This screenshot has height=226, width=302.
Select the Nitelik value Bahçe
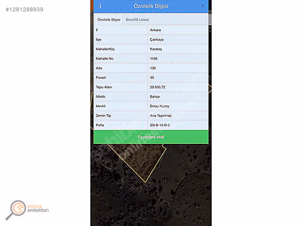point(178,96)
